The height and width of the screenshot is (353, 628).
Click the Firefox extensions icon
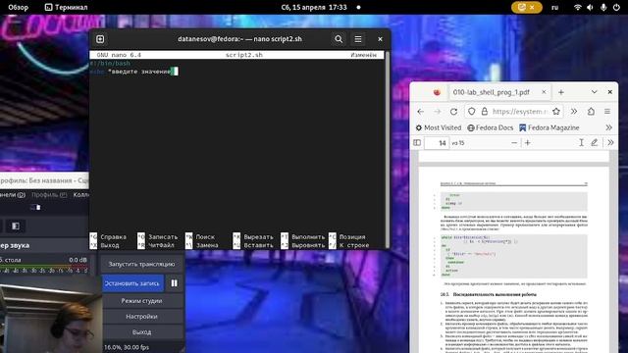tap(591, 111)
